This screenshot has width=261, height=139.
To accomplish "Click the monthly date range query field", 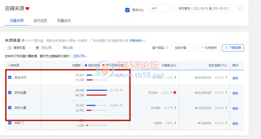I will click(x=210, y=8).
